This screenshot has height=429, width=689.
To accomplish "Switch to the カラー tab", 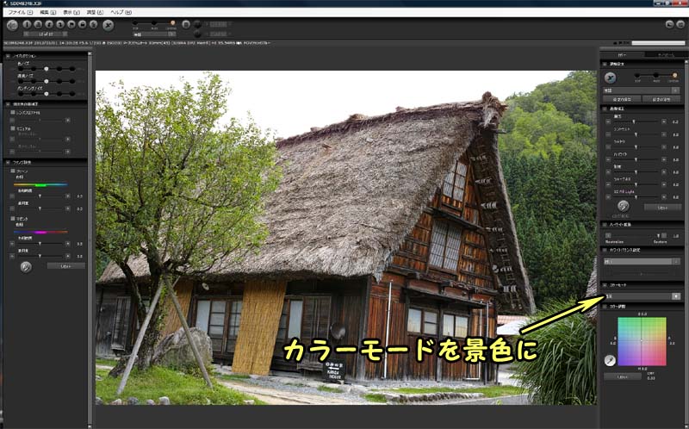I will tap(622, 55).
